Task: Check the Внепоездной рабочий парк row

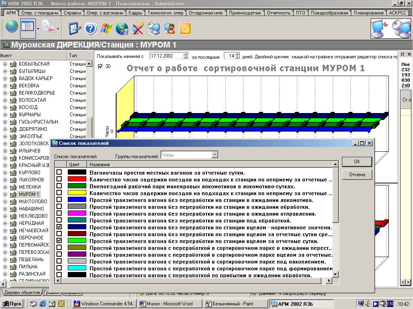Action: pos(59,185)
